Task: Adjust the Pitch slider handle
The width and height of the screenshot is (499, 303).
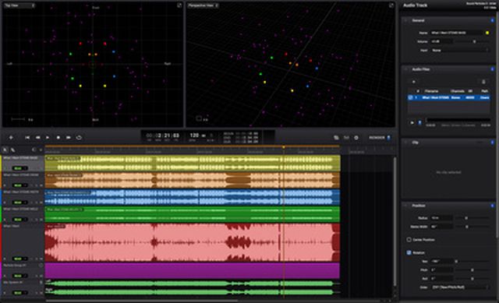Action: 472,270
